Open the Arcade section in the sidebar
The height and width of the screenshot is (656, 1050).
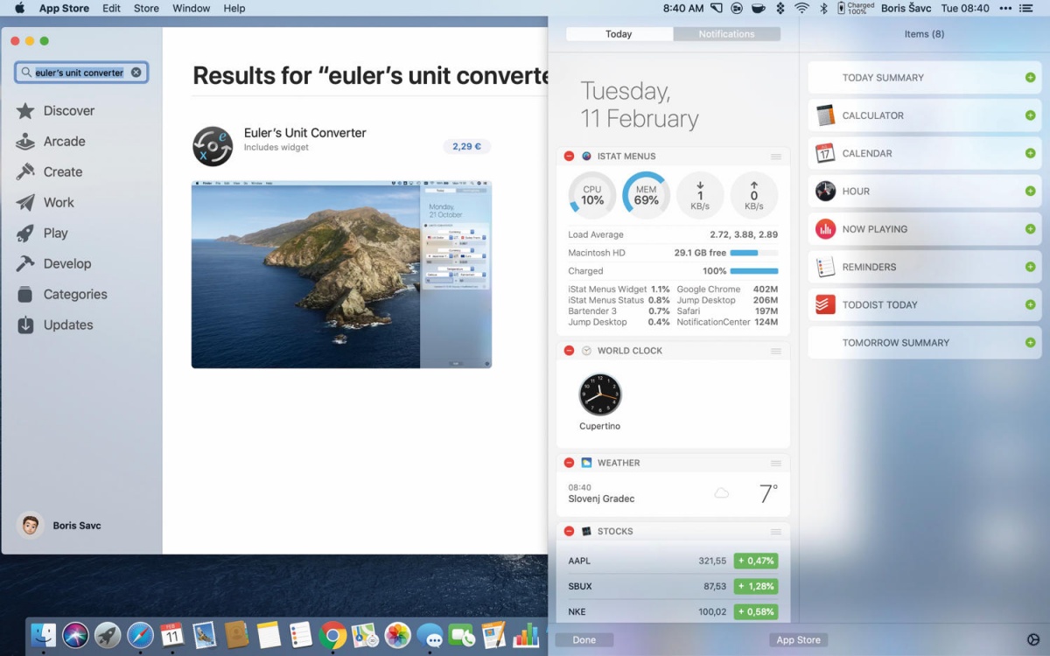click(x=51, y=142)
